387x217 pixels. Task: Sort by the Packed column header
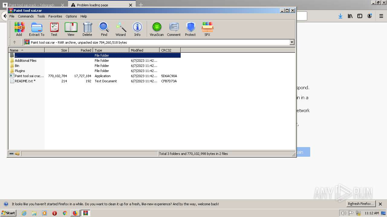pyautogui.click(x=81, y=50)
